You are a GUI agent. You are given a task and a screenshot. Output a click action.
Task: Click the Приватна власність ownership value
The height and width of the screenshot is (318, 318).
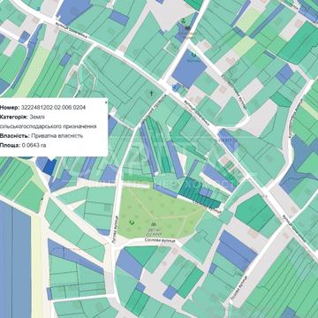[x=57, y=136]
